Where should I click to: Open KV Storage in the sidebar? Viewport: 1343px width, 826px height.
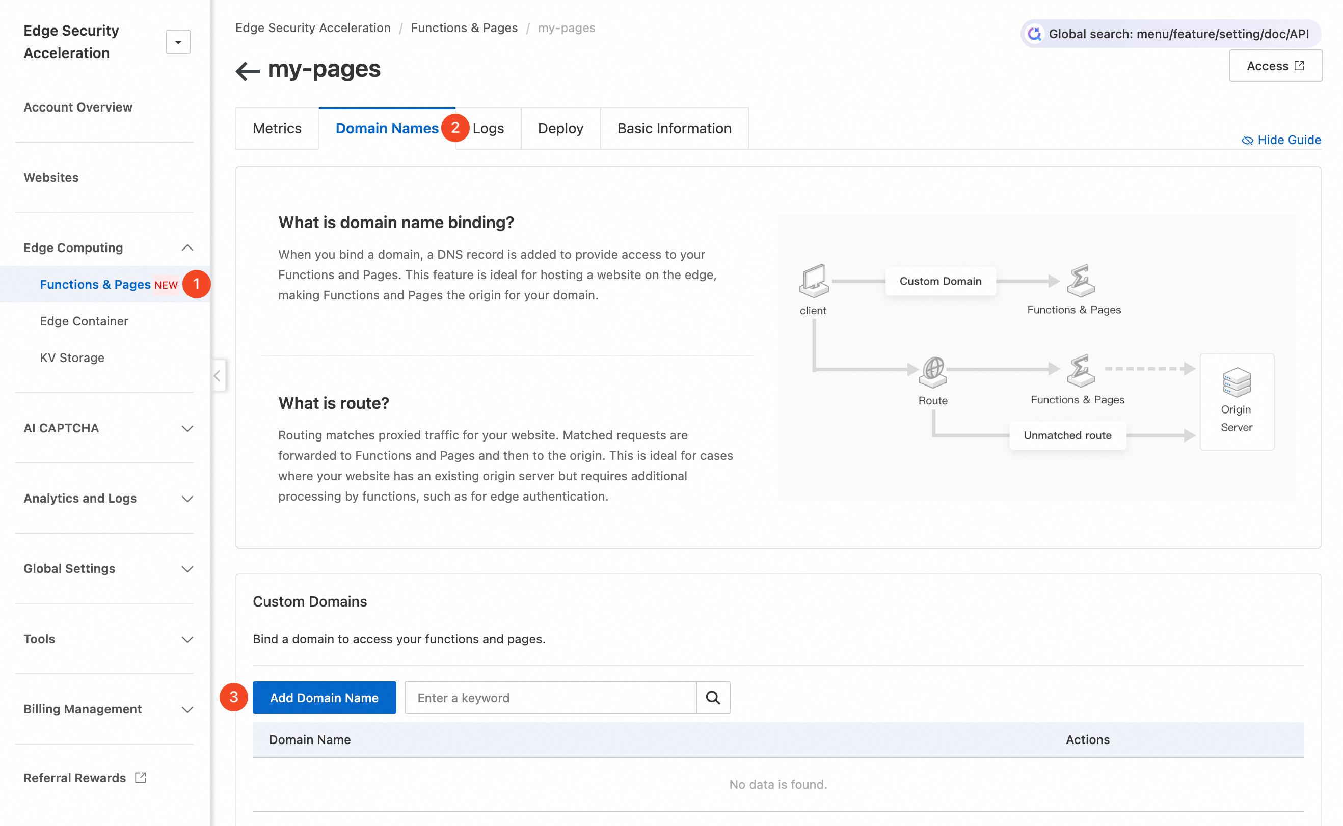point(72,358)
